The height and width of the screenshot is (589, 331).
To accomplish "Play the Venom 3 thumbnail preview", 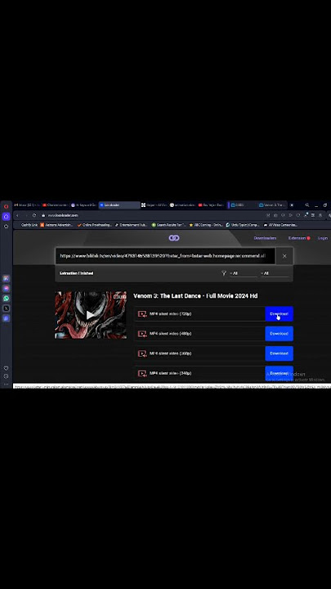I will (x=91, y=315).
